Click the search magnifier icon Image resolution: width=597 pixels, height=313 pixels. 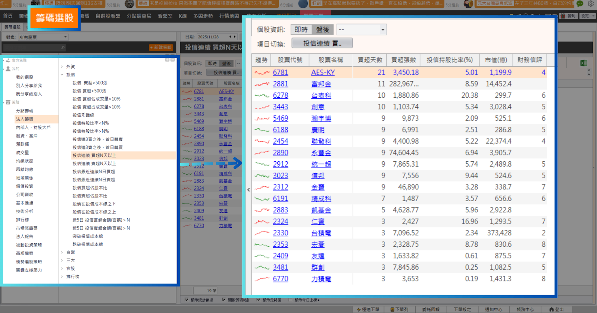pyautogui.click(x=63, y=48)
